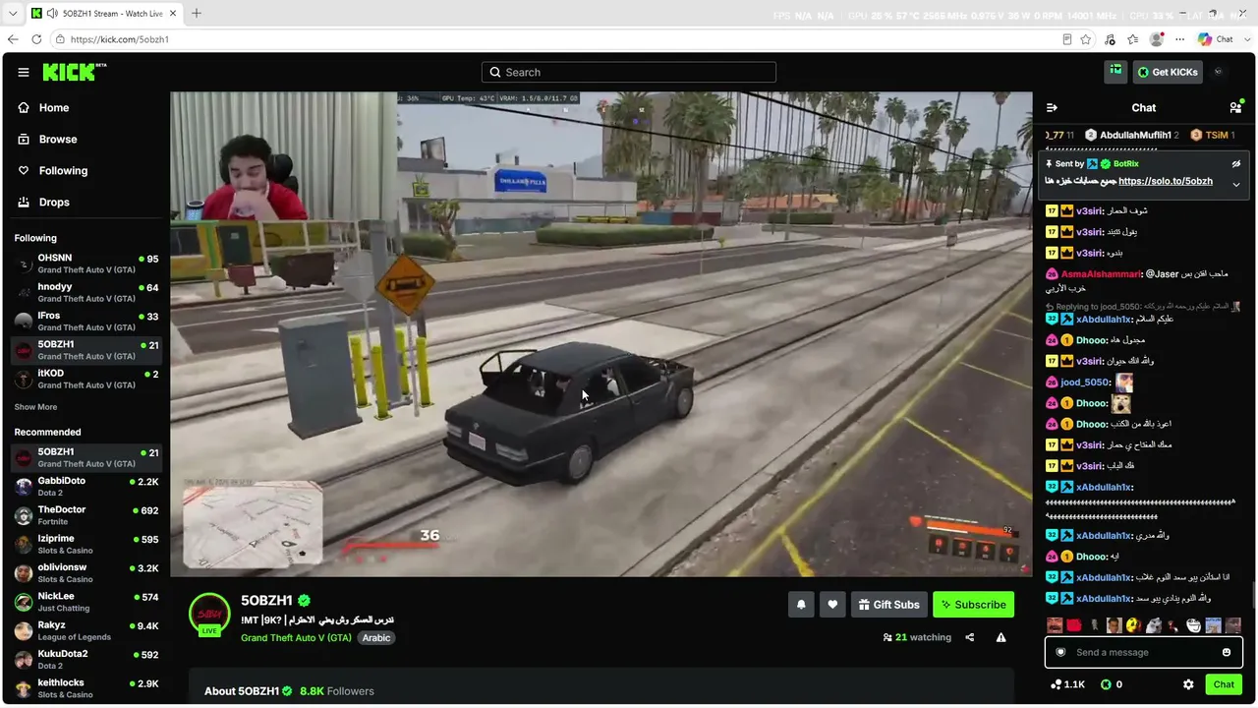Open TheDoctor's Fortnite stream
Viewport: 1258px width, 708px height.
[x=85, y=515]
